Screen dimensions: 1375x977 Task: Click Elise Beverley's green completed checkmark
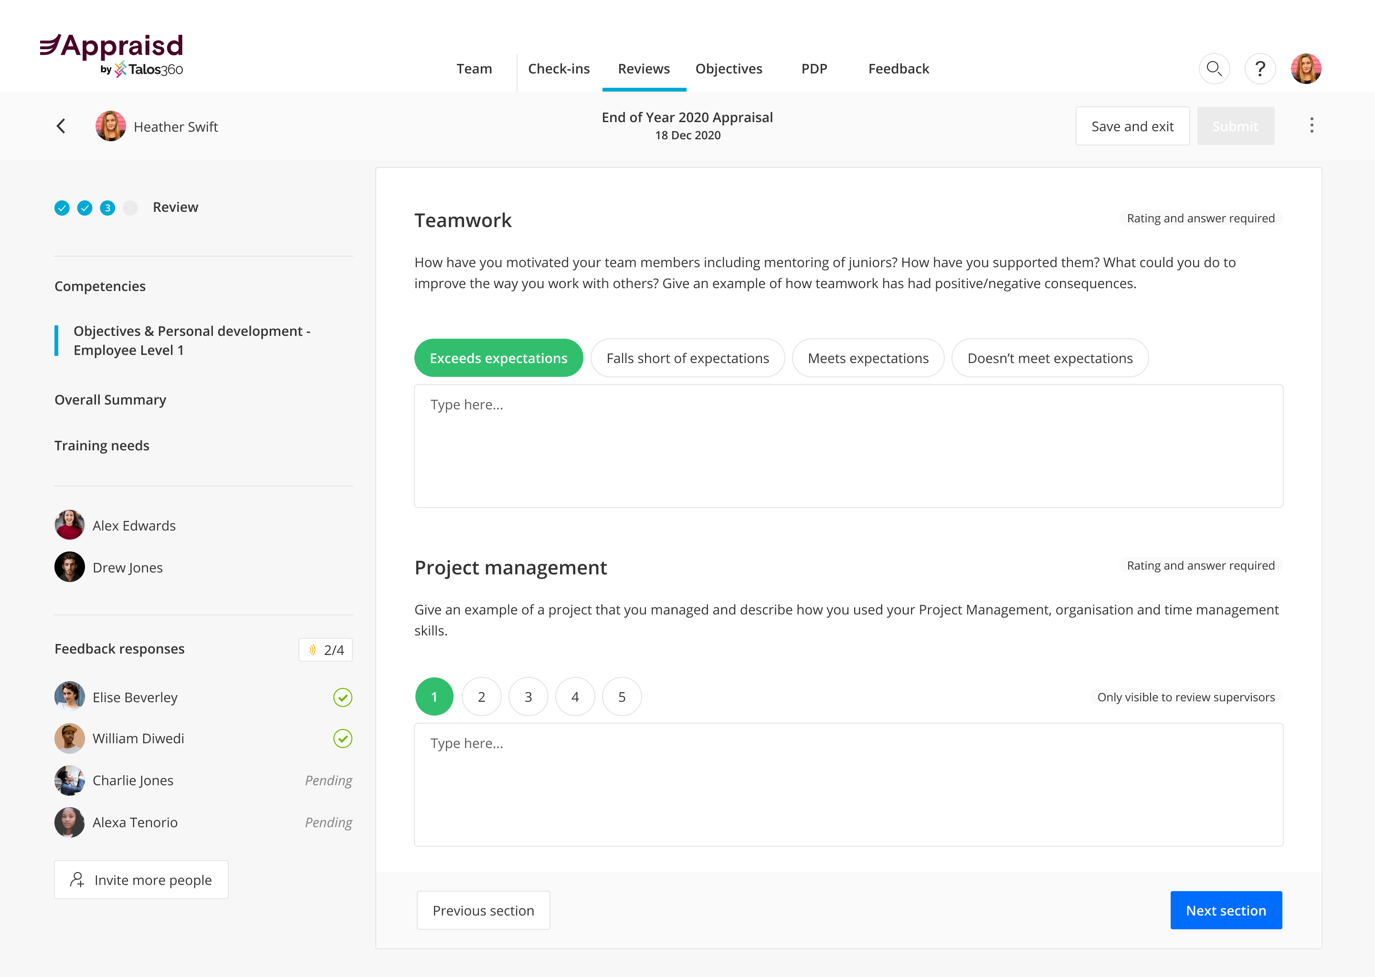[342, 697]
